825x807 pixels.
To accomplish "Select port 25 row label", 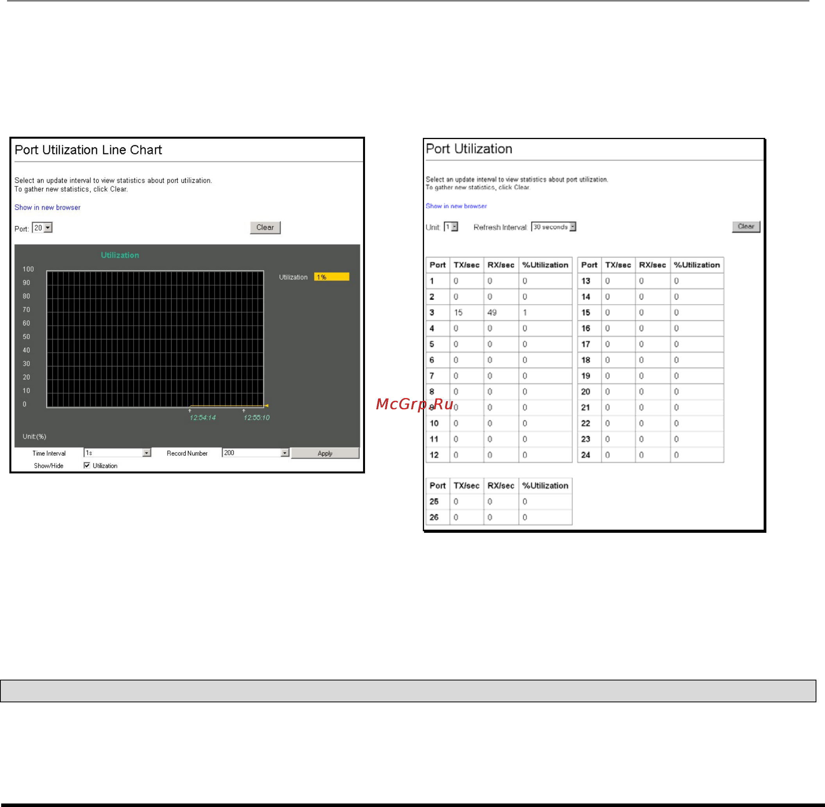I will click(434, 502).
